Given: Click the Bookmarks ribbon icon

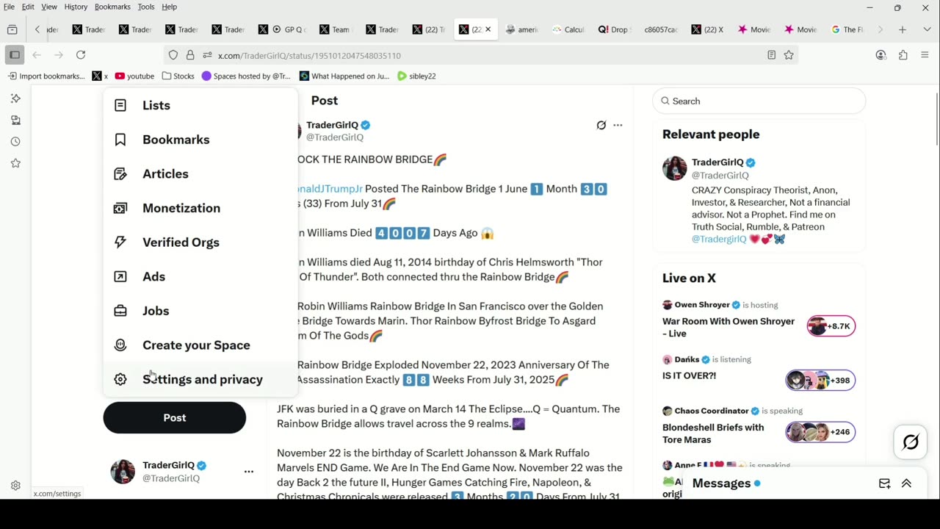Looking at the screenshot, I should tap(120, 140).
